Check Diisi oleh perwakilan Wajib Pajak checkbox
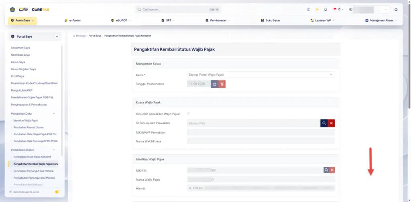Screen dimensions: 411x202 coord(188,113)
